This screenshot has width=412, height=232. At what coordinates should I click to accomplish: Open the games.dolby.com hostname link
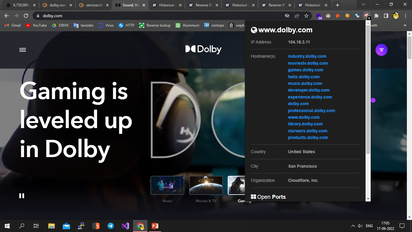(x=306, y=70)
